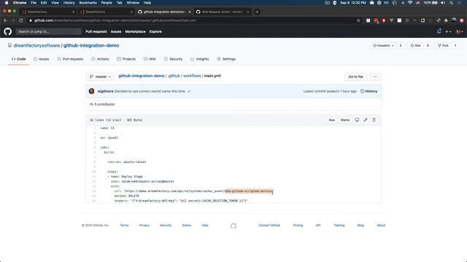Image resolution: width=467 pixels, height=262 pixels.
Task: Open Explore in top navigation
Action: [x=155, y=31]
